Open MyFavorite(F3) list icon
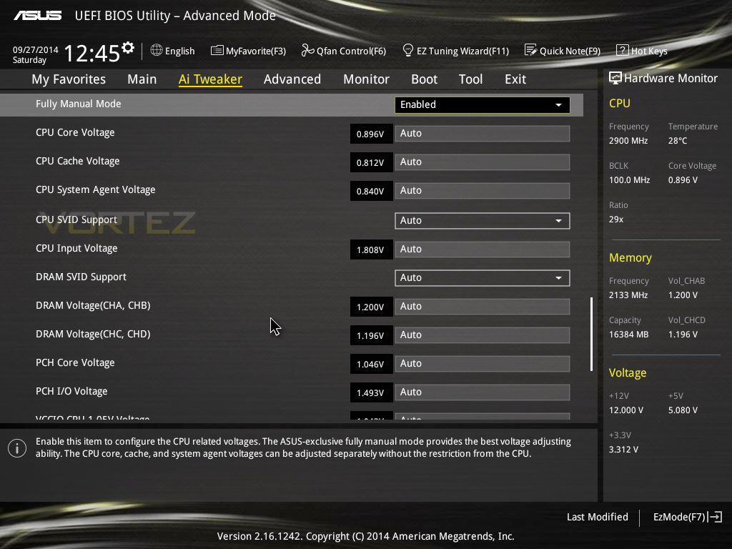 tap(217, 51)
